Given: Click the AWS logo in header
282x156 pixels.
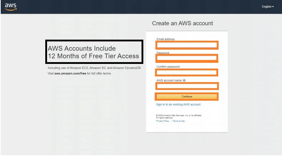Looking at the screenshot, I should point(11,7).
